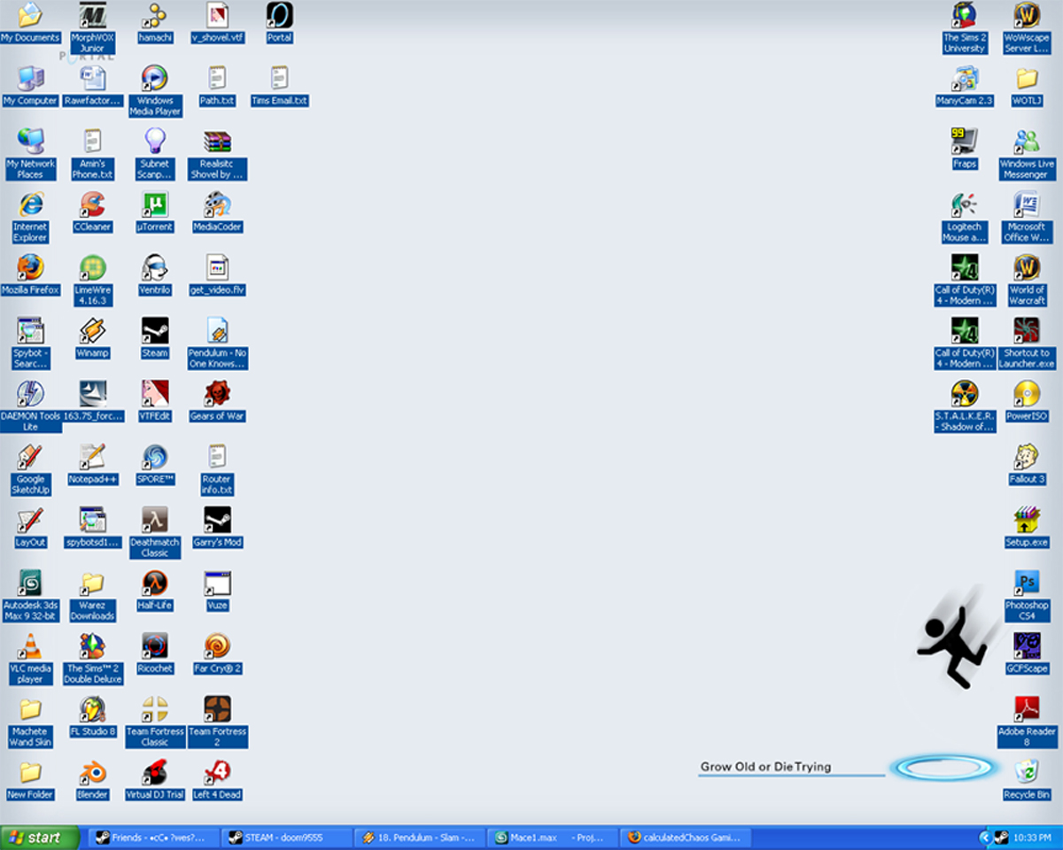The width and height of the screenshot is (1063, 850).
Task: Activate the Pendulum - Slam Winamp task
Action: (x=420, y=838)
